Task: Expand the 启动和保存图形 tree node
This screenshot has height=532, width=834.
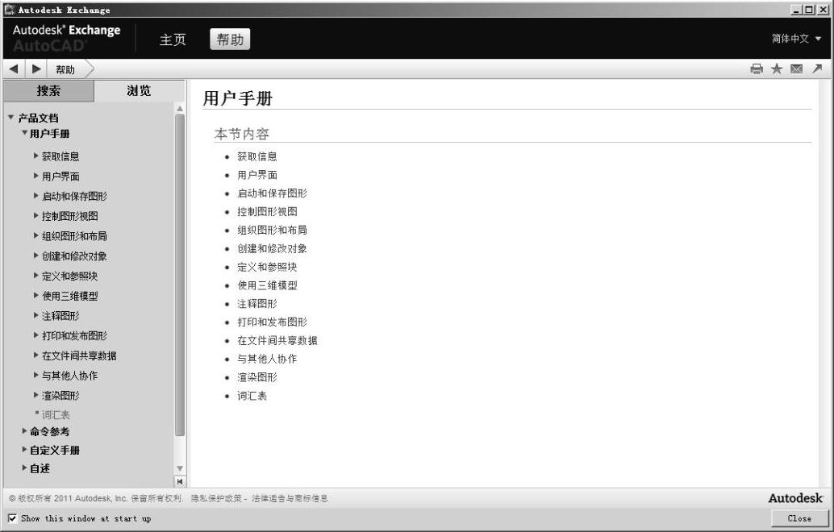Action: click(35, 196)
